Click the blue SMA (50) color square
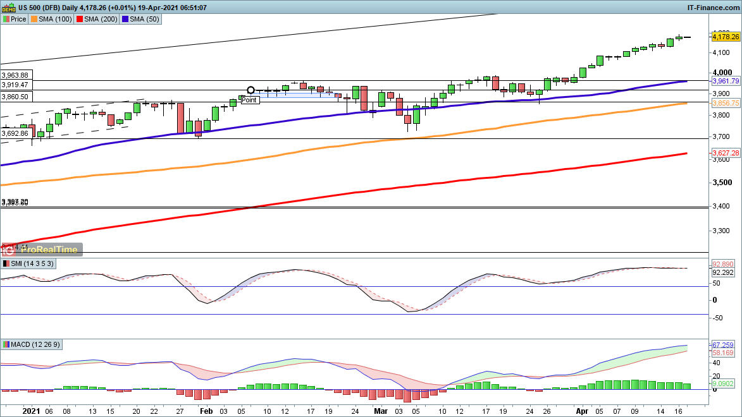 127,20
